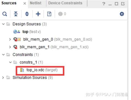Select the top_io.xdc constraint file
Viewport: 131px width, 100px height.
pos(39,70)
